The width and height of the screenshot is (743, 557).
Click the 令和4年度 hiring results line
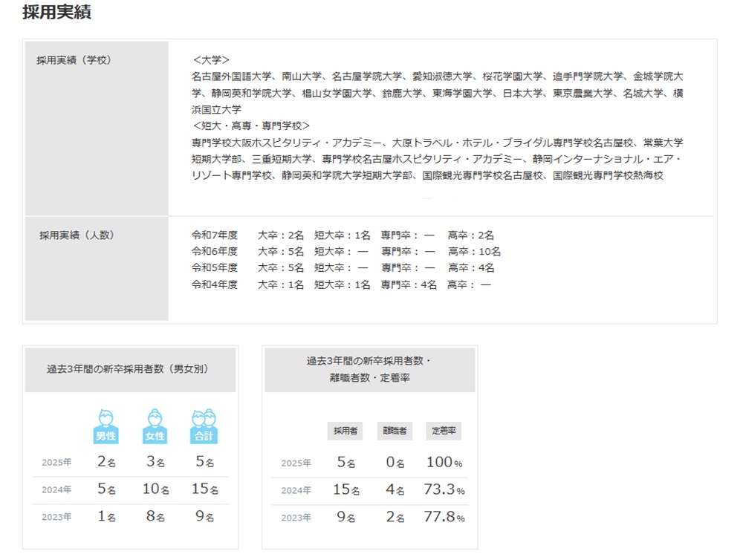coord(341,284)
